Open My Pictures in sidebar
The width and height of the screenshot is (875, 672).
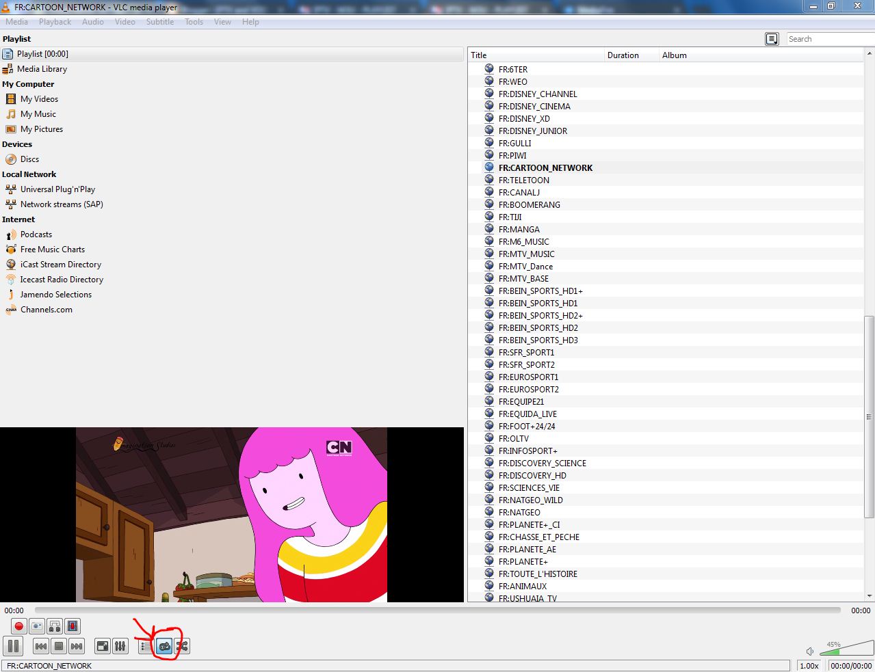point(41,129)
